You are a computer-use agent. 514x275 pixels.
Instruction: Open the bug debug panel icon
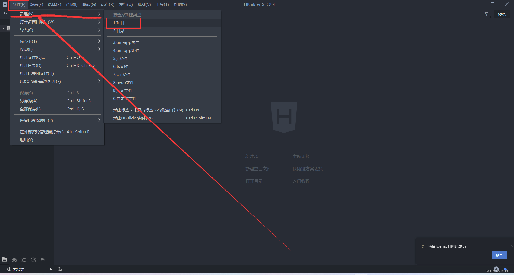point(24,260)
